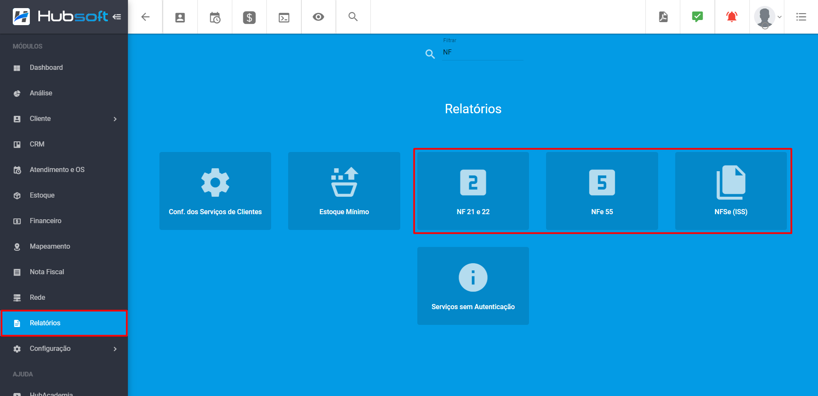Expand the user menu chevron
Screen dimensions: 818x396
[x=780, y=17]
